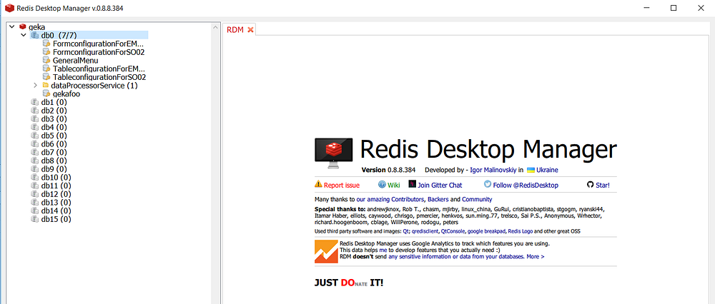Open the Community link
This screenshot has height=304, width=715.
(477, 199)
